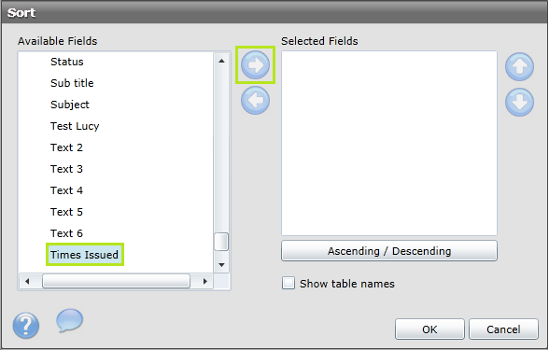Toggle Show table names checkbox
549x350 pixels.
[289, 283]
